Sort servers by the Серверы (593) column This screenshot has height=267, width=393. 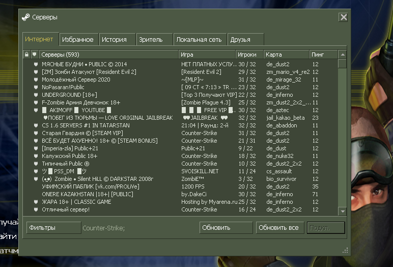pyautogui.click(x=108, y=55)
